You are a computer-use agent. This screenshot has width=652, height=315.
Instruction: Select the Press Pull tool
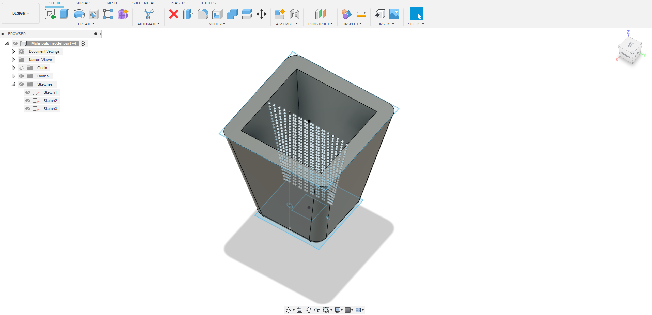click(x=188, y=14)
